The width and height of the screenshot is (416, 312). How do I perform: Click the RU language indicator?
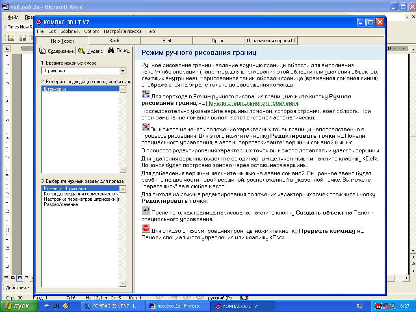point(360,306)
